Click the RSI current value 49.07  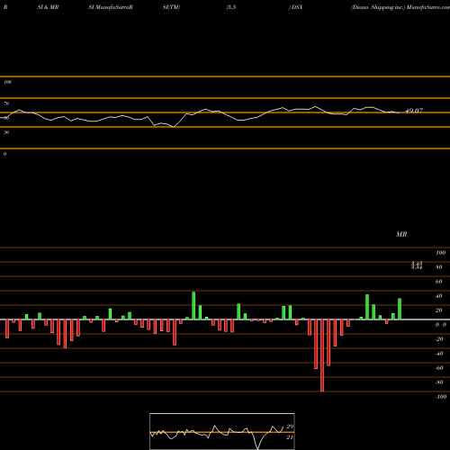point(414,111)
